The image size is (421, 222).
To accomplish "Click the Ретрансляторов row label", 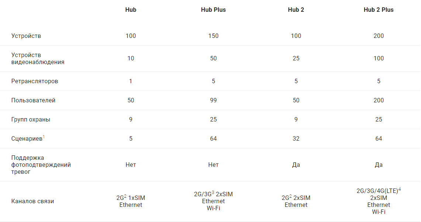I will pos(35,81).
